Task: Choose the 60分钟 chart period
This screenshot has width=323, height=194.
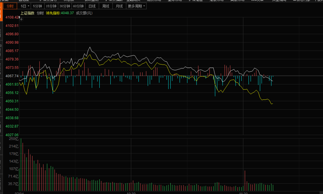Action: 78,6
